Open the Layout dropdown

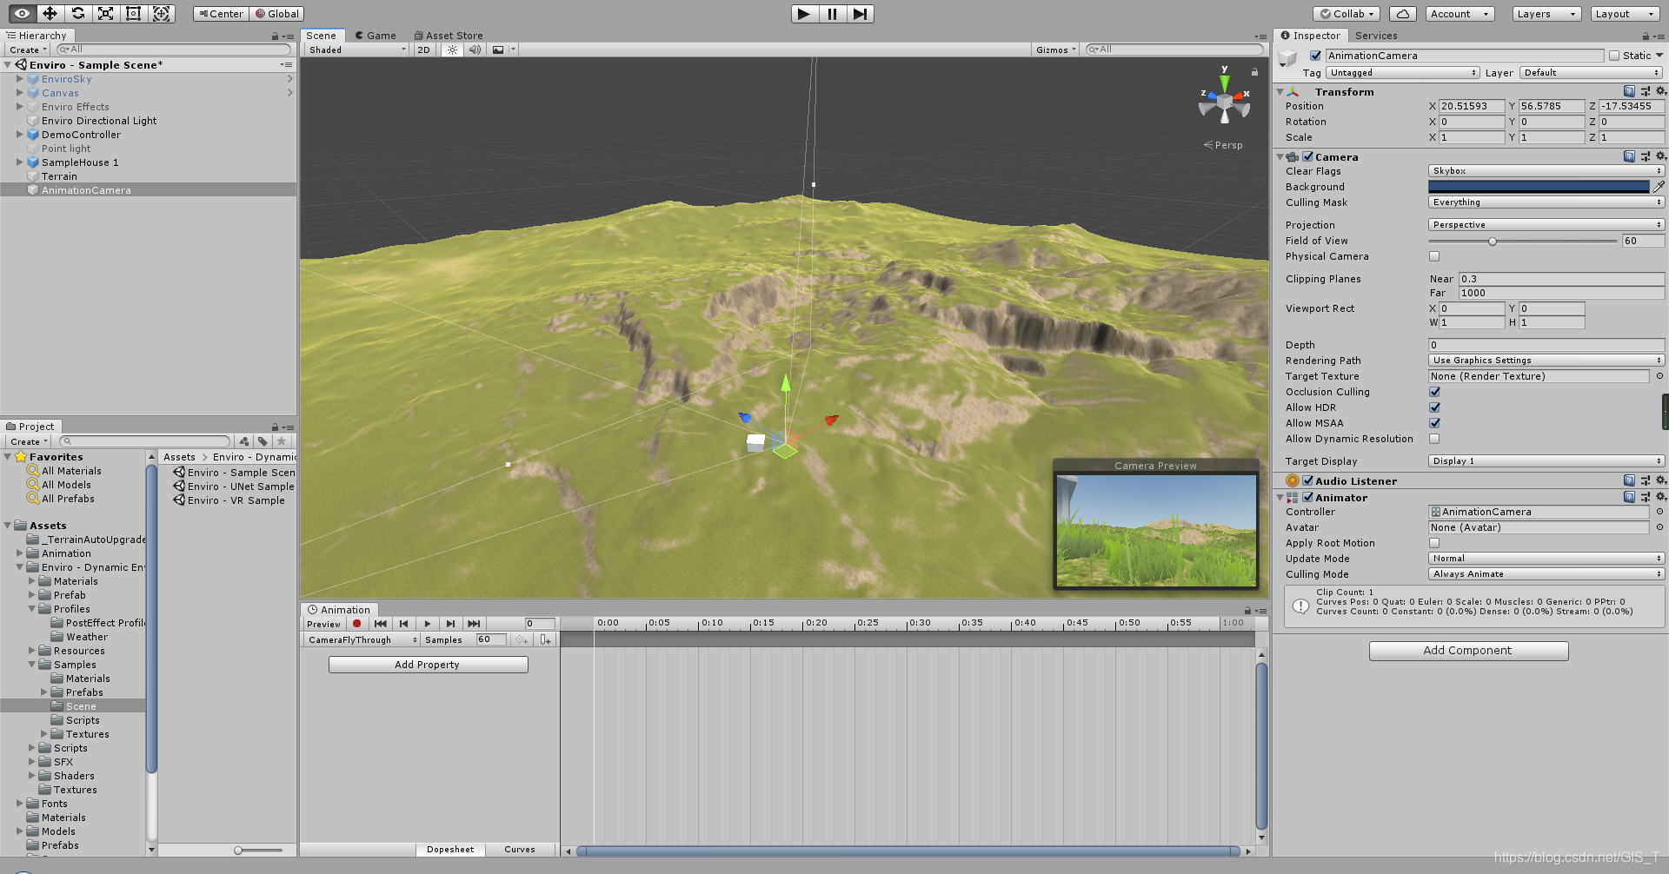click(x=1626, y=13)
